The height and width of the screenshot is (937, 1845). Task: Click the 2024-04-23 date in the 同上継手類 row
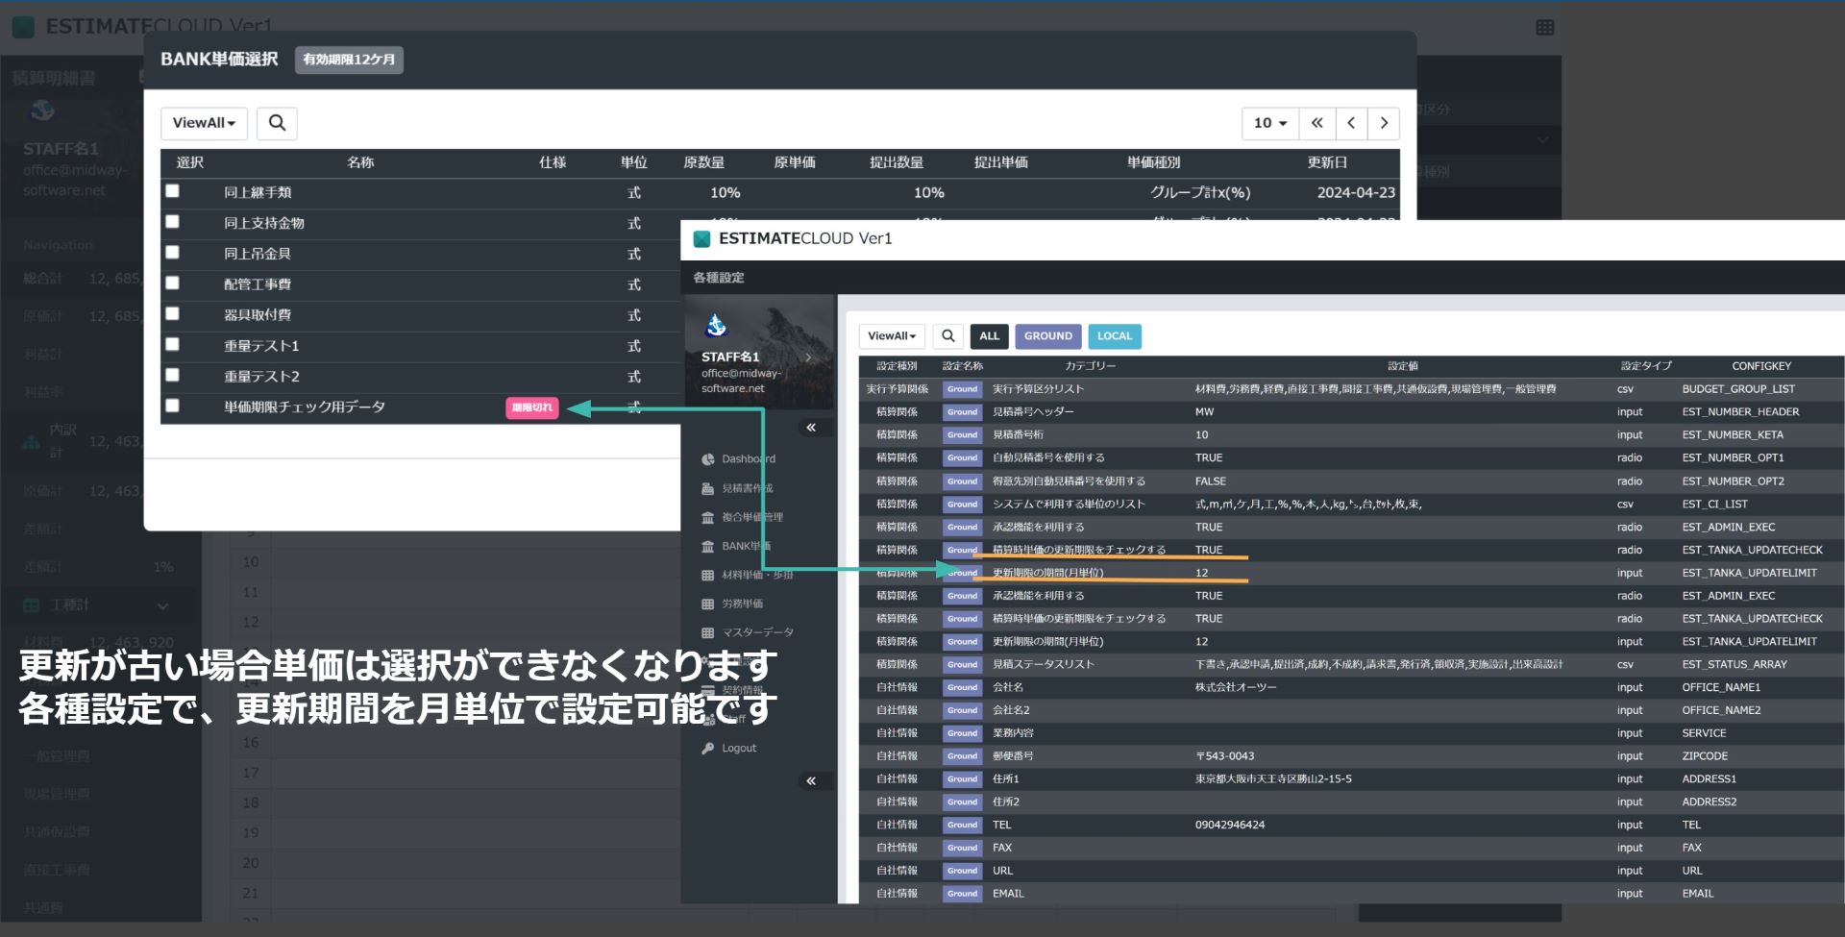point(1356,192)
